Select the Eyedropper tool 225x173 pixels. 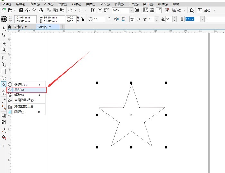tap(4, 130)
